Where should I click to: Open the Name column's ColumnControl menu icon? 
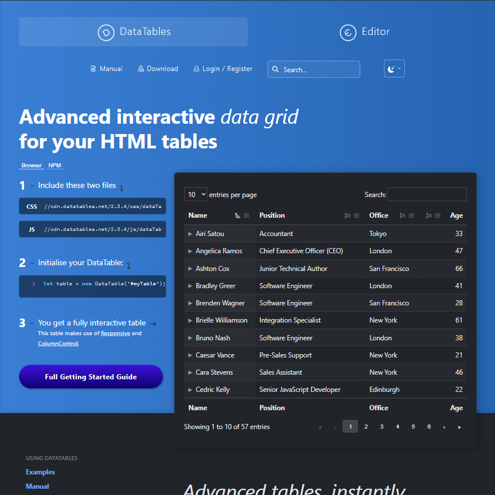246,215
